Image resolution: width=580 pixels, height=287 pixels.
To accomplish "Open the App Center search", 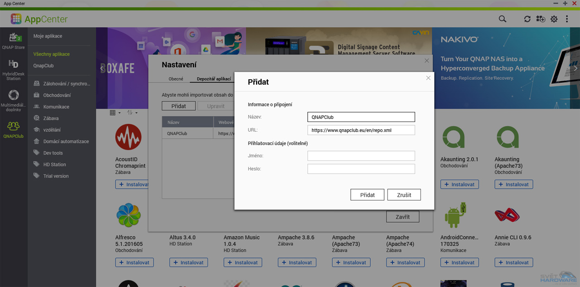I will [x=502, y=19].
